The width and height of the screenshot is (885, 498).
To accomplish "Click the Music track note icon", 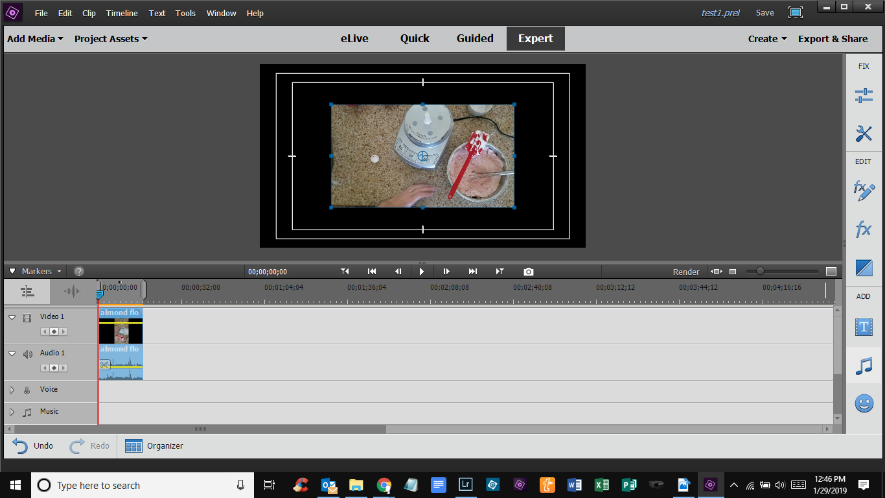I will pos(27,412).
